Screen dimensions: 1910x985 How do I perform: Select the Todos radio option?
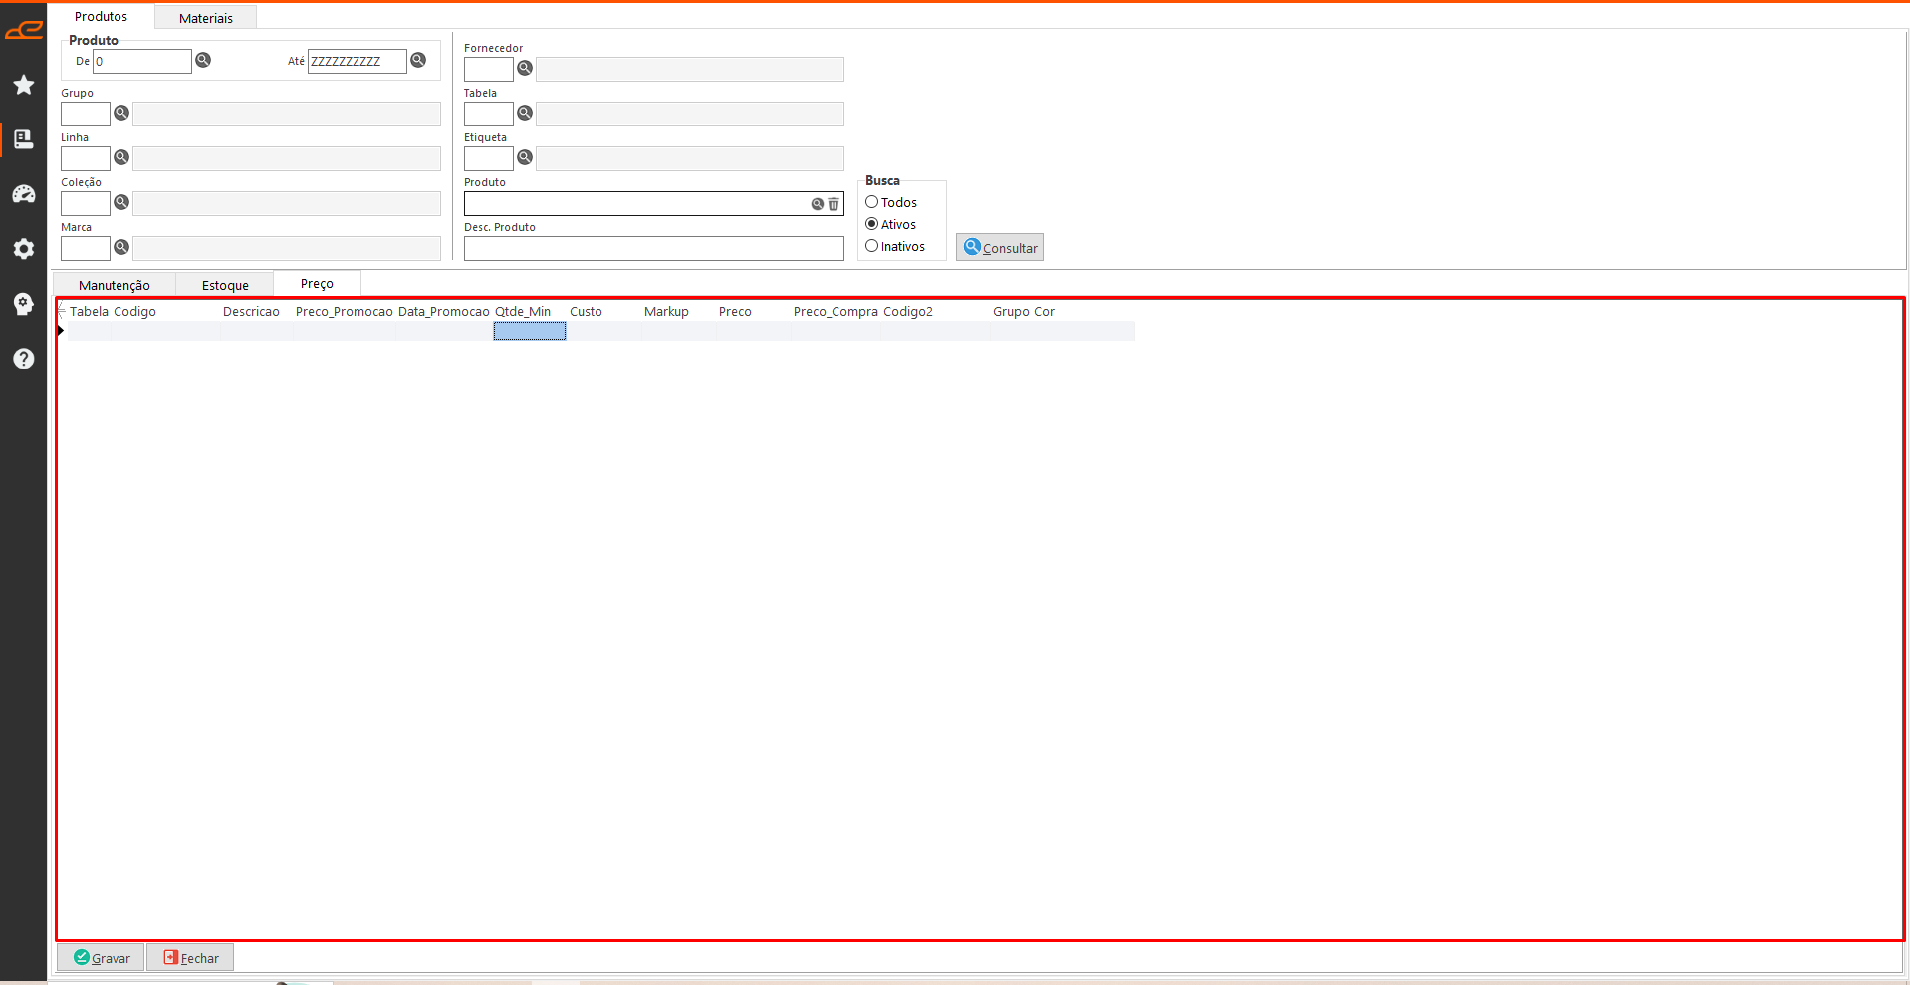872,202
